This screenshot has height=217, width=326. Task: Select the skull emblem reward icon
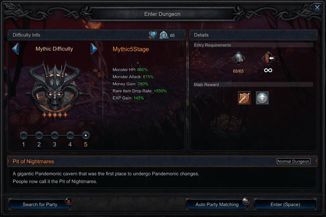click(x=262, y=98)
